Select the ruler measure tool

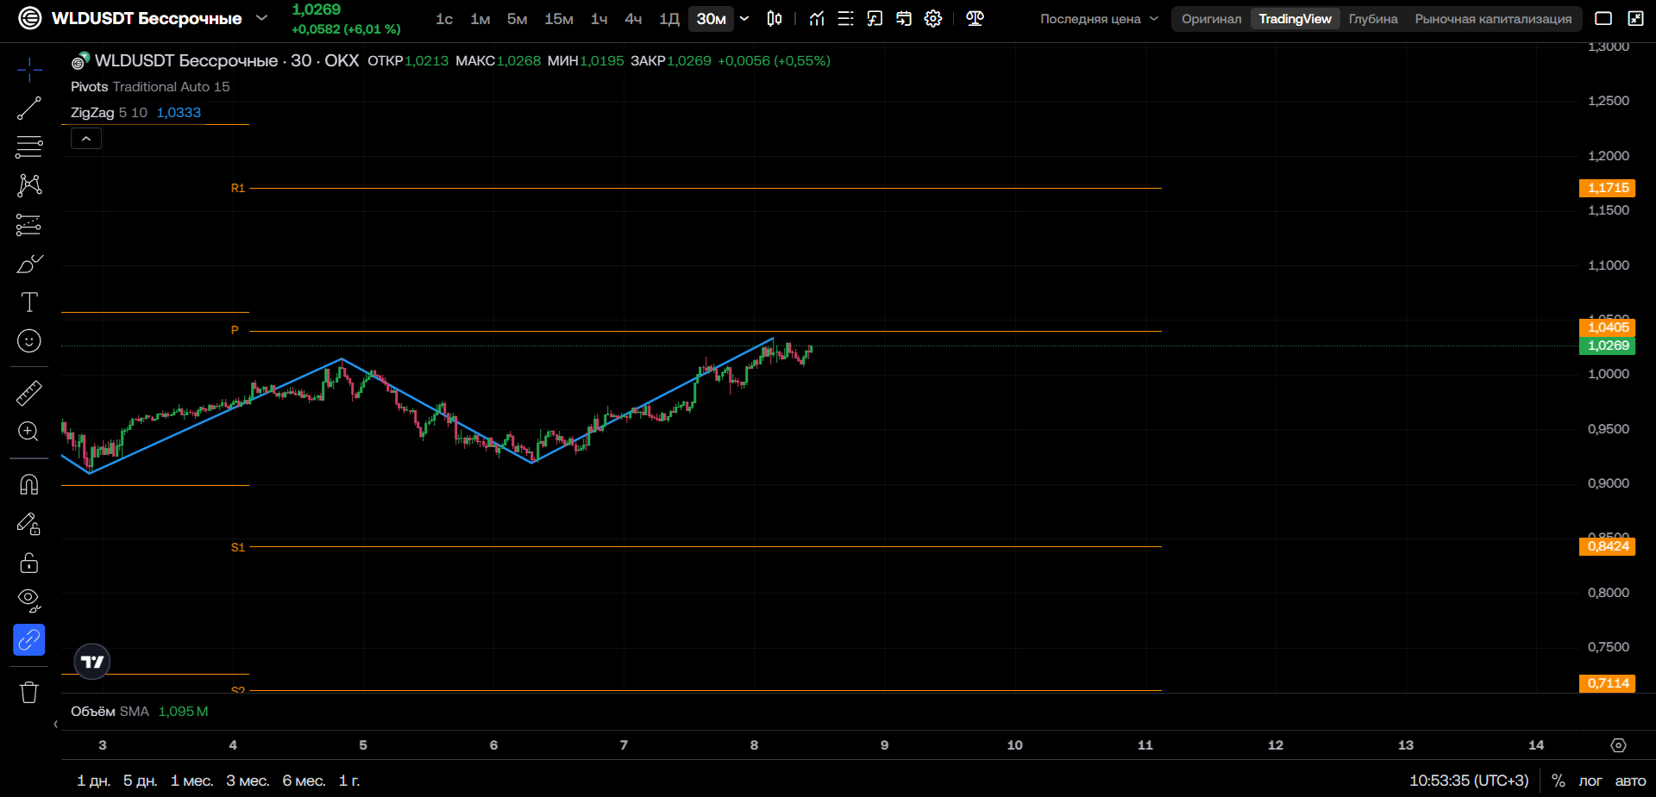29,393
